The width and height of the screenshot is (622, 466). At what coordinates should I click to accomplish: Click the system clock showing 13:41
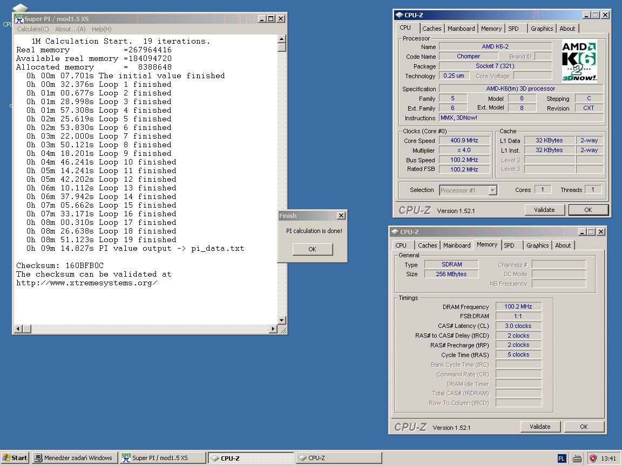click(x=609, y=458)
